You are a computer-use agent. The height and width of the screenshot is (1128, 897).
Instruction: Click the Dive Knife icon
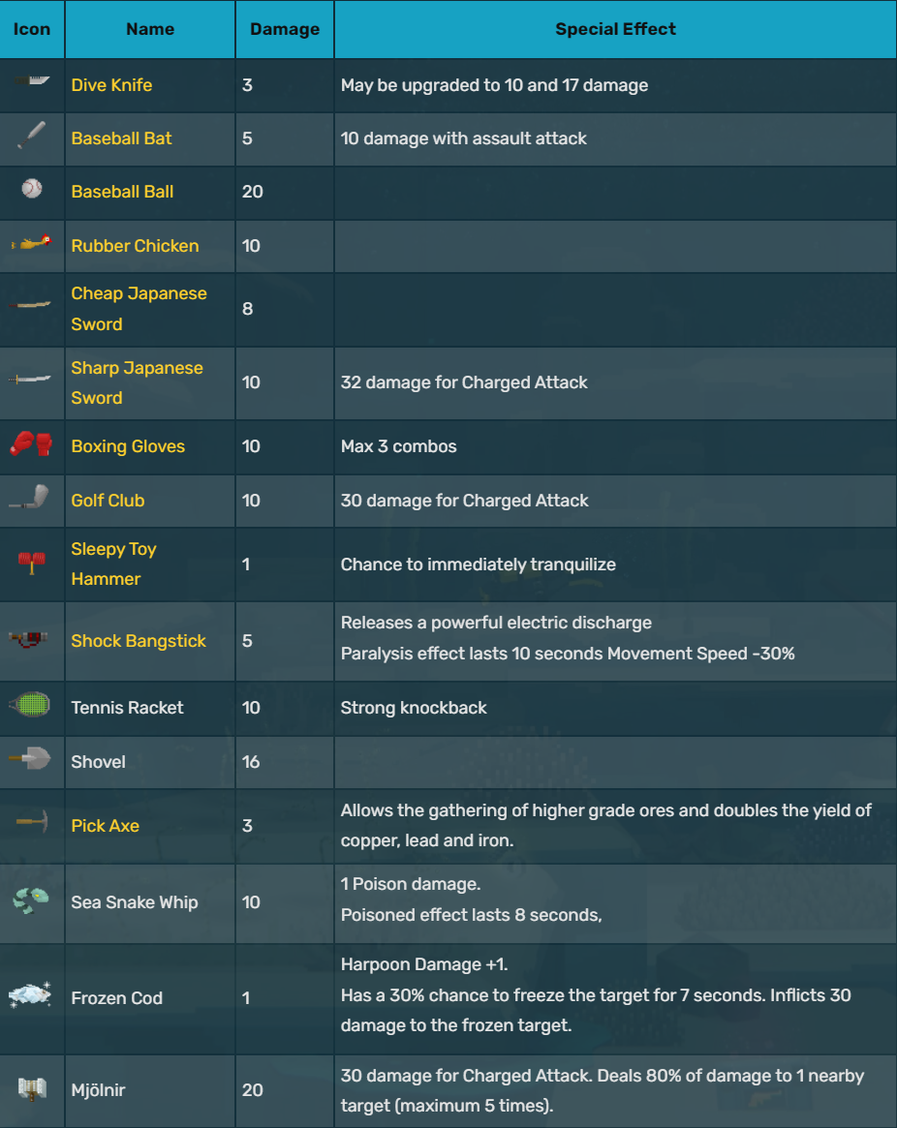32,83
